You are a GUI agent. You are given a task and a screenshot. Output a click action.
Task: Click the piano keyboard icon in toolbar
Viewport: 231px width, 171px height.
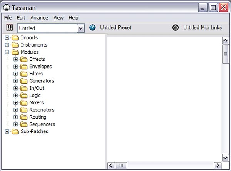point(9,28)
